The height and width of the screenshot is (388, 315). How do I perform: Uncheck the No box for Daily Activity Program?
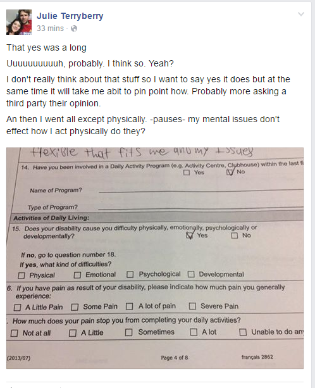(230, 172)
